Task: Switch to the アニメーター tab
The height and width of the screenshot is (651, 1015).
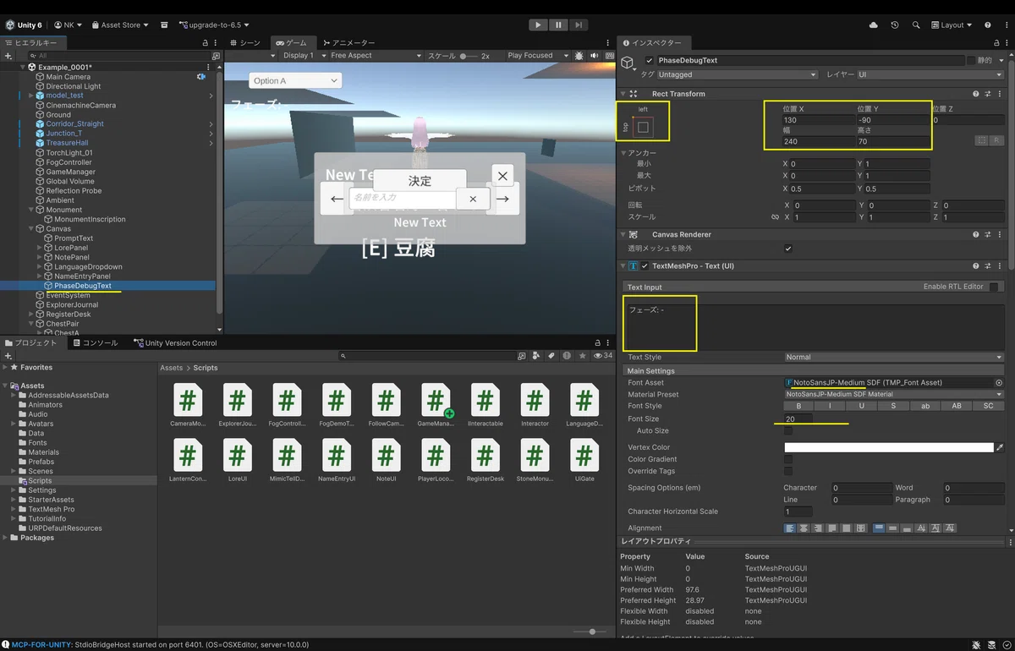Action: [x=348, y=42]
